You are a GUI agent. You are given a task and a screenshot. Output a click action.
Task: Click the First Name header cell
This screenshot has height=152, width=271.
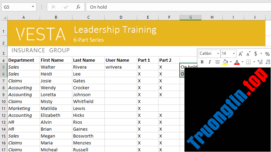coord(56,60)
